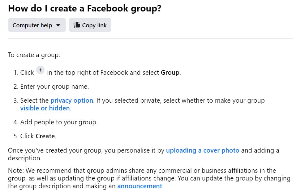Screen dimensions: 296x196
Task: Click the bolded word 'Group' in step 1
Action: pos(170,72)
